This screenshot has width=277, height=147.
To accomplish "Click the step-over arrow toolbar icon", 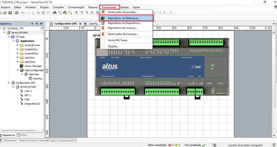I will tap(171, 13).
